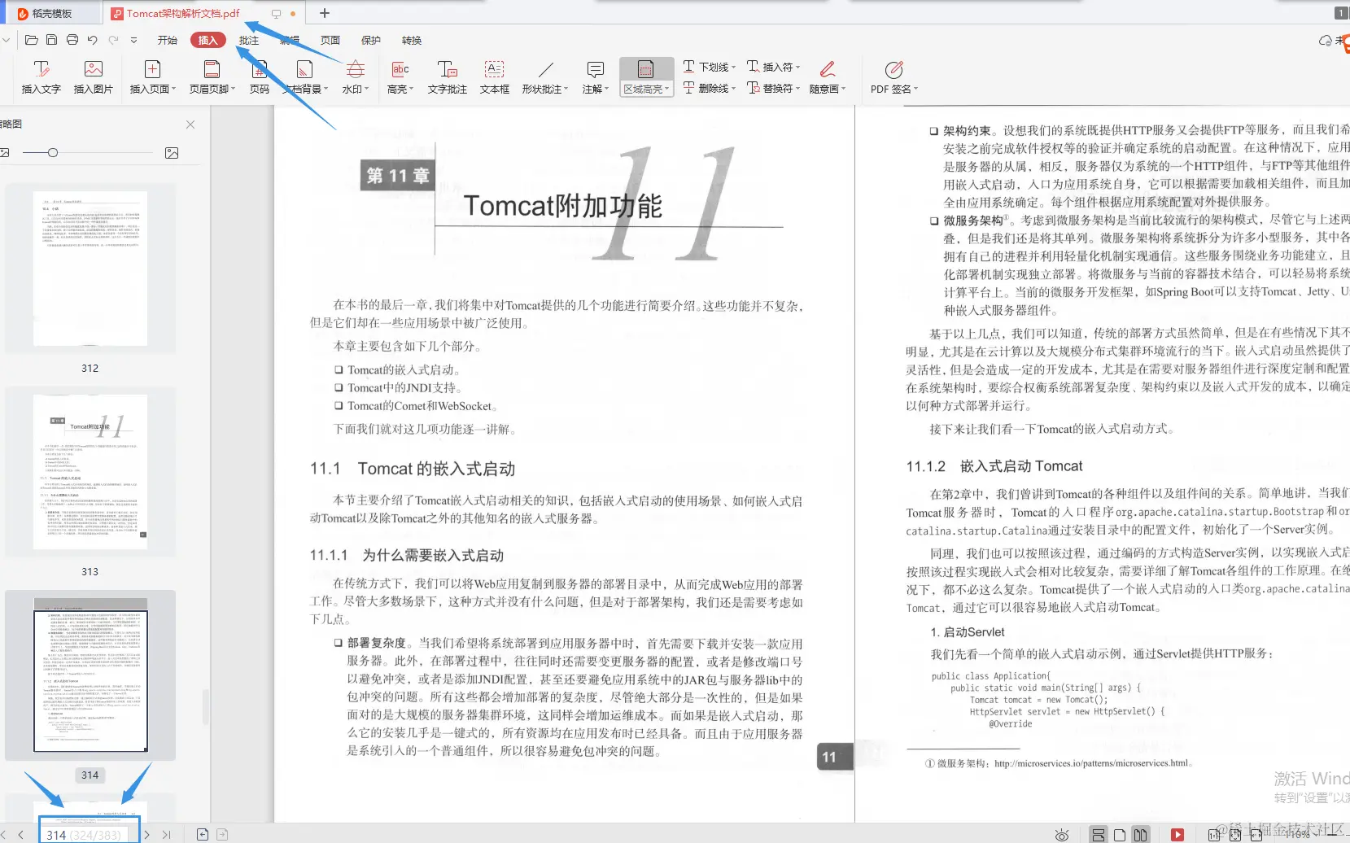
Task: Jump to the last page arrow
Action: [167, 835]
